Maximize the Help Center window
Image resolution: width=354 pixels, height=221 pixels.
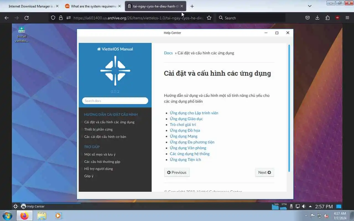(x=277, y=33)
